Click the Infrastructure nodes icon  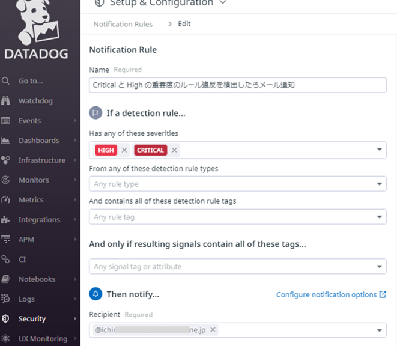5,160
